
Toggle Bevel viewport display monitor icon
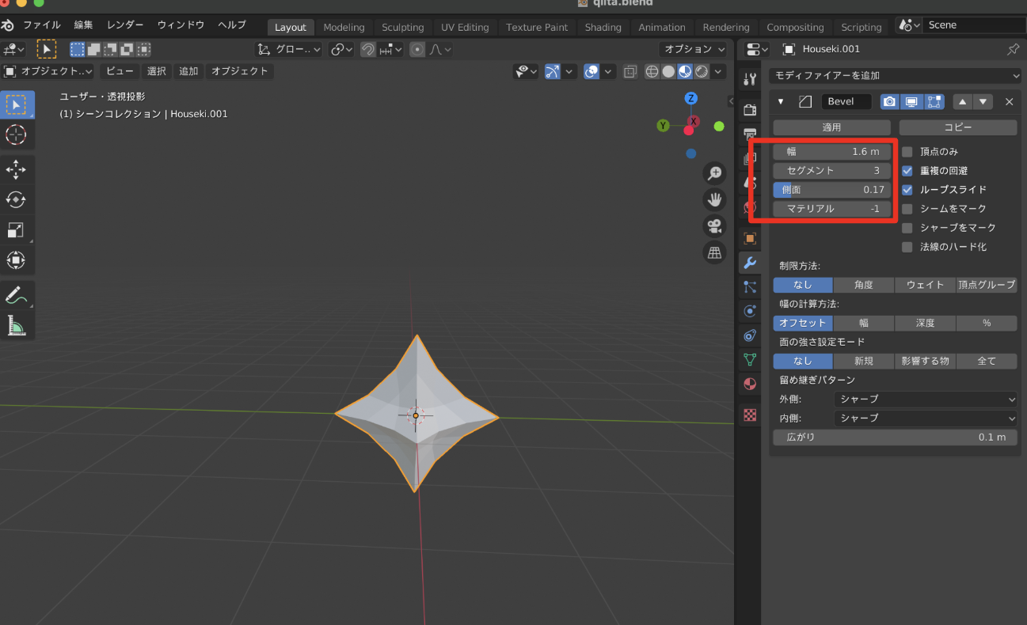click(912, 102)
